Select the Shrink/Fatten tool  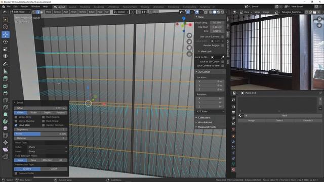click(6, 143)
